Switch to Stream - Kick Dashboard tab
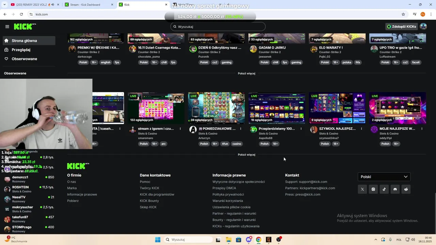The width and height of the screenshot is (436, 245). 89,5
